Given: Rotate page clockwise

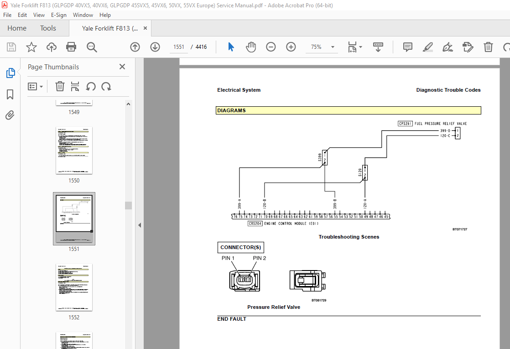Looking at the screenshot, I should [x=106, y=87].
